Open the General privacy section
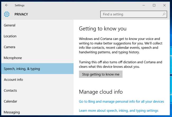 coord(10,25)
